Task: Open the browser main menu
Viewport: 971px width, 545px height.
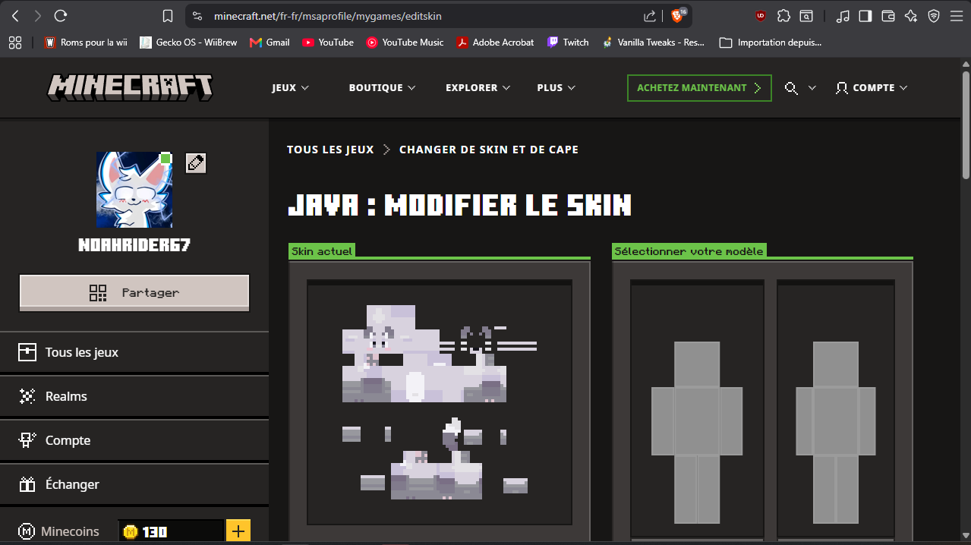Action: point(956,16)
